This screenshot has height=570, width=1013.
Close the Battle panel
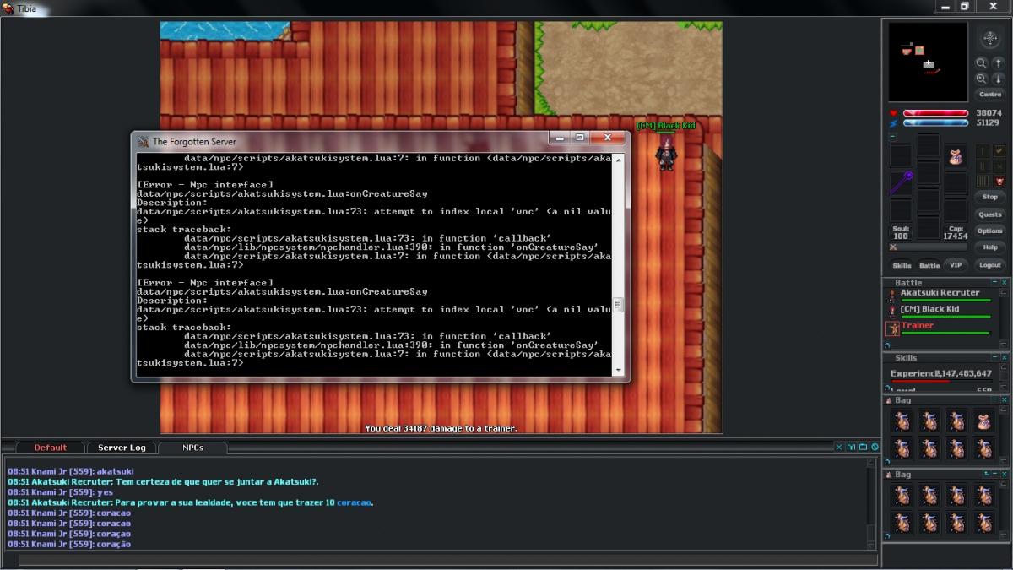coord(1005,282)
